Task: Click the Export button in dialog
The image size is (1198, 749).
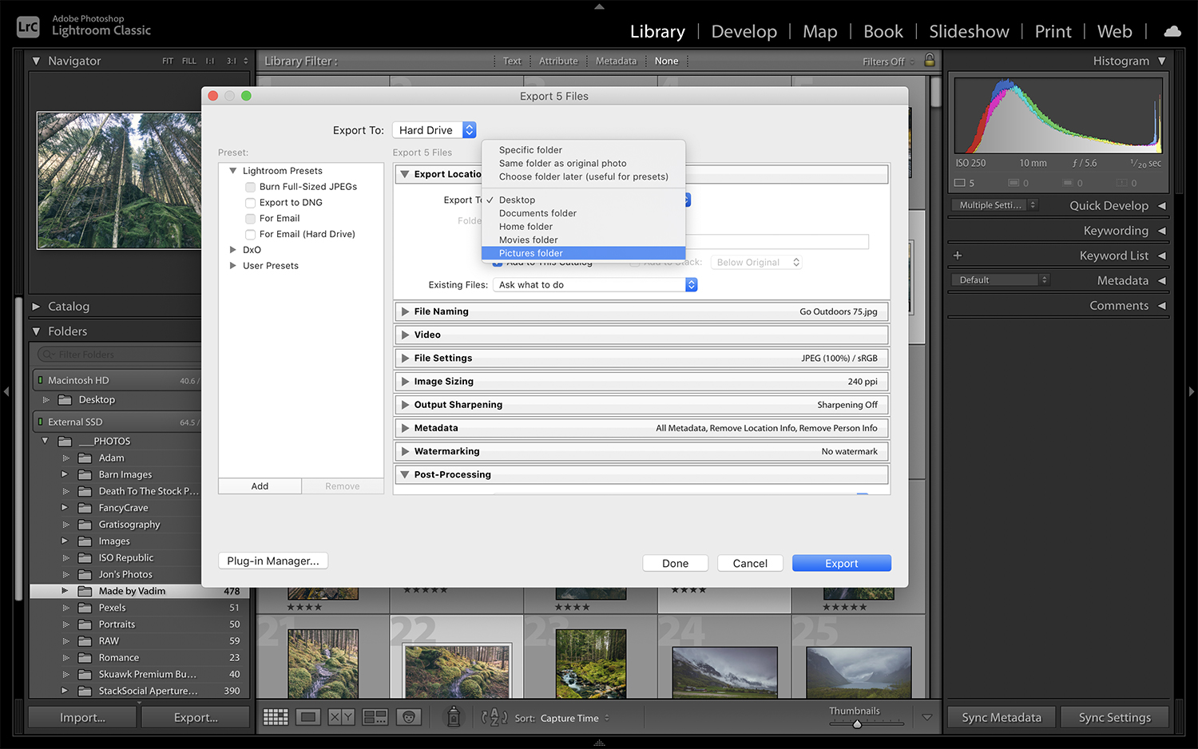Action: pyautogui.click(x=841, y=563)
